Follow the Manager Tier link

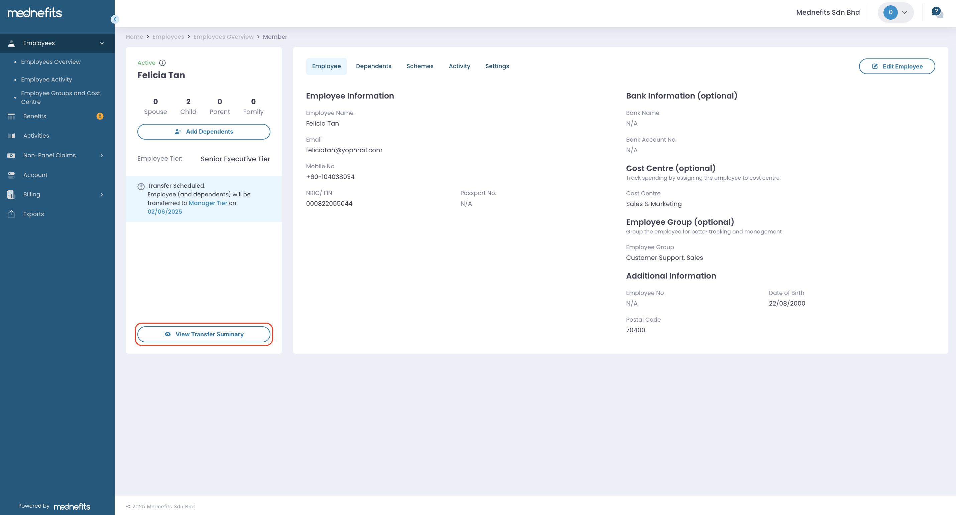tap(208, 203)
